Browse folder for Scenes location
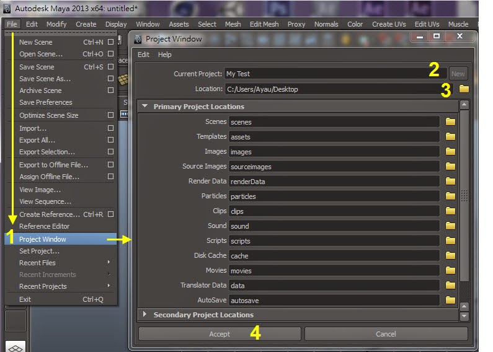 click(450, 121)
